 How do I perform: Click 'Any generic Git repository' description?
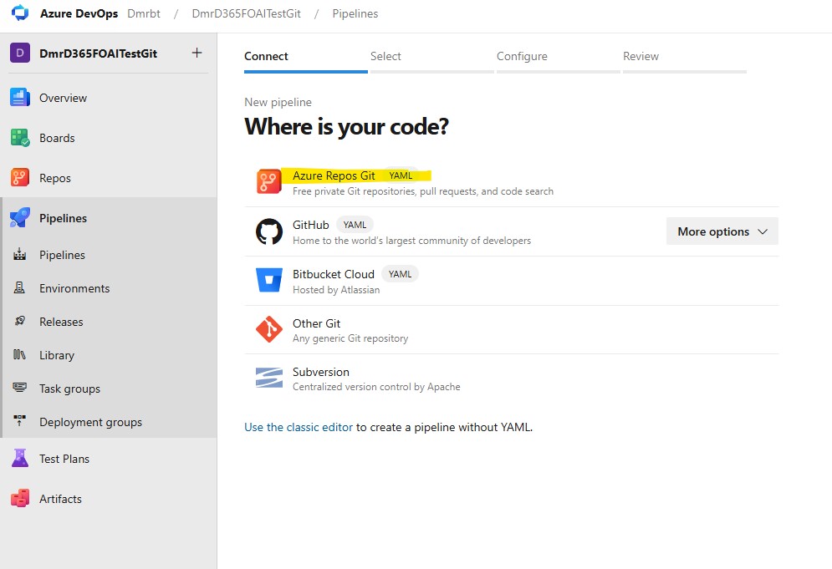pos(350,338)
